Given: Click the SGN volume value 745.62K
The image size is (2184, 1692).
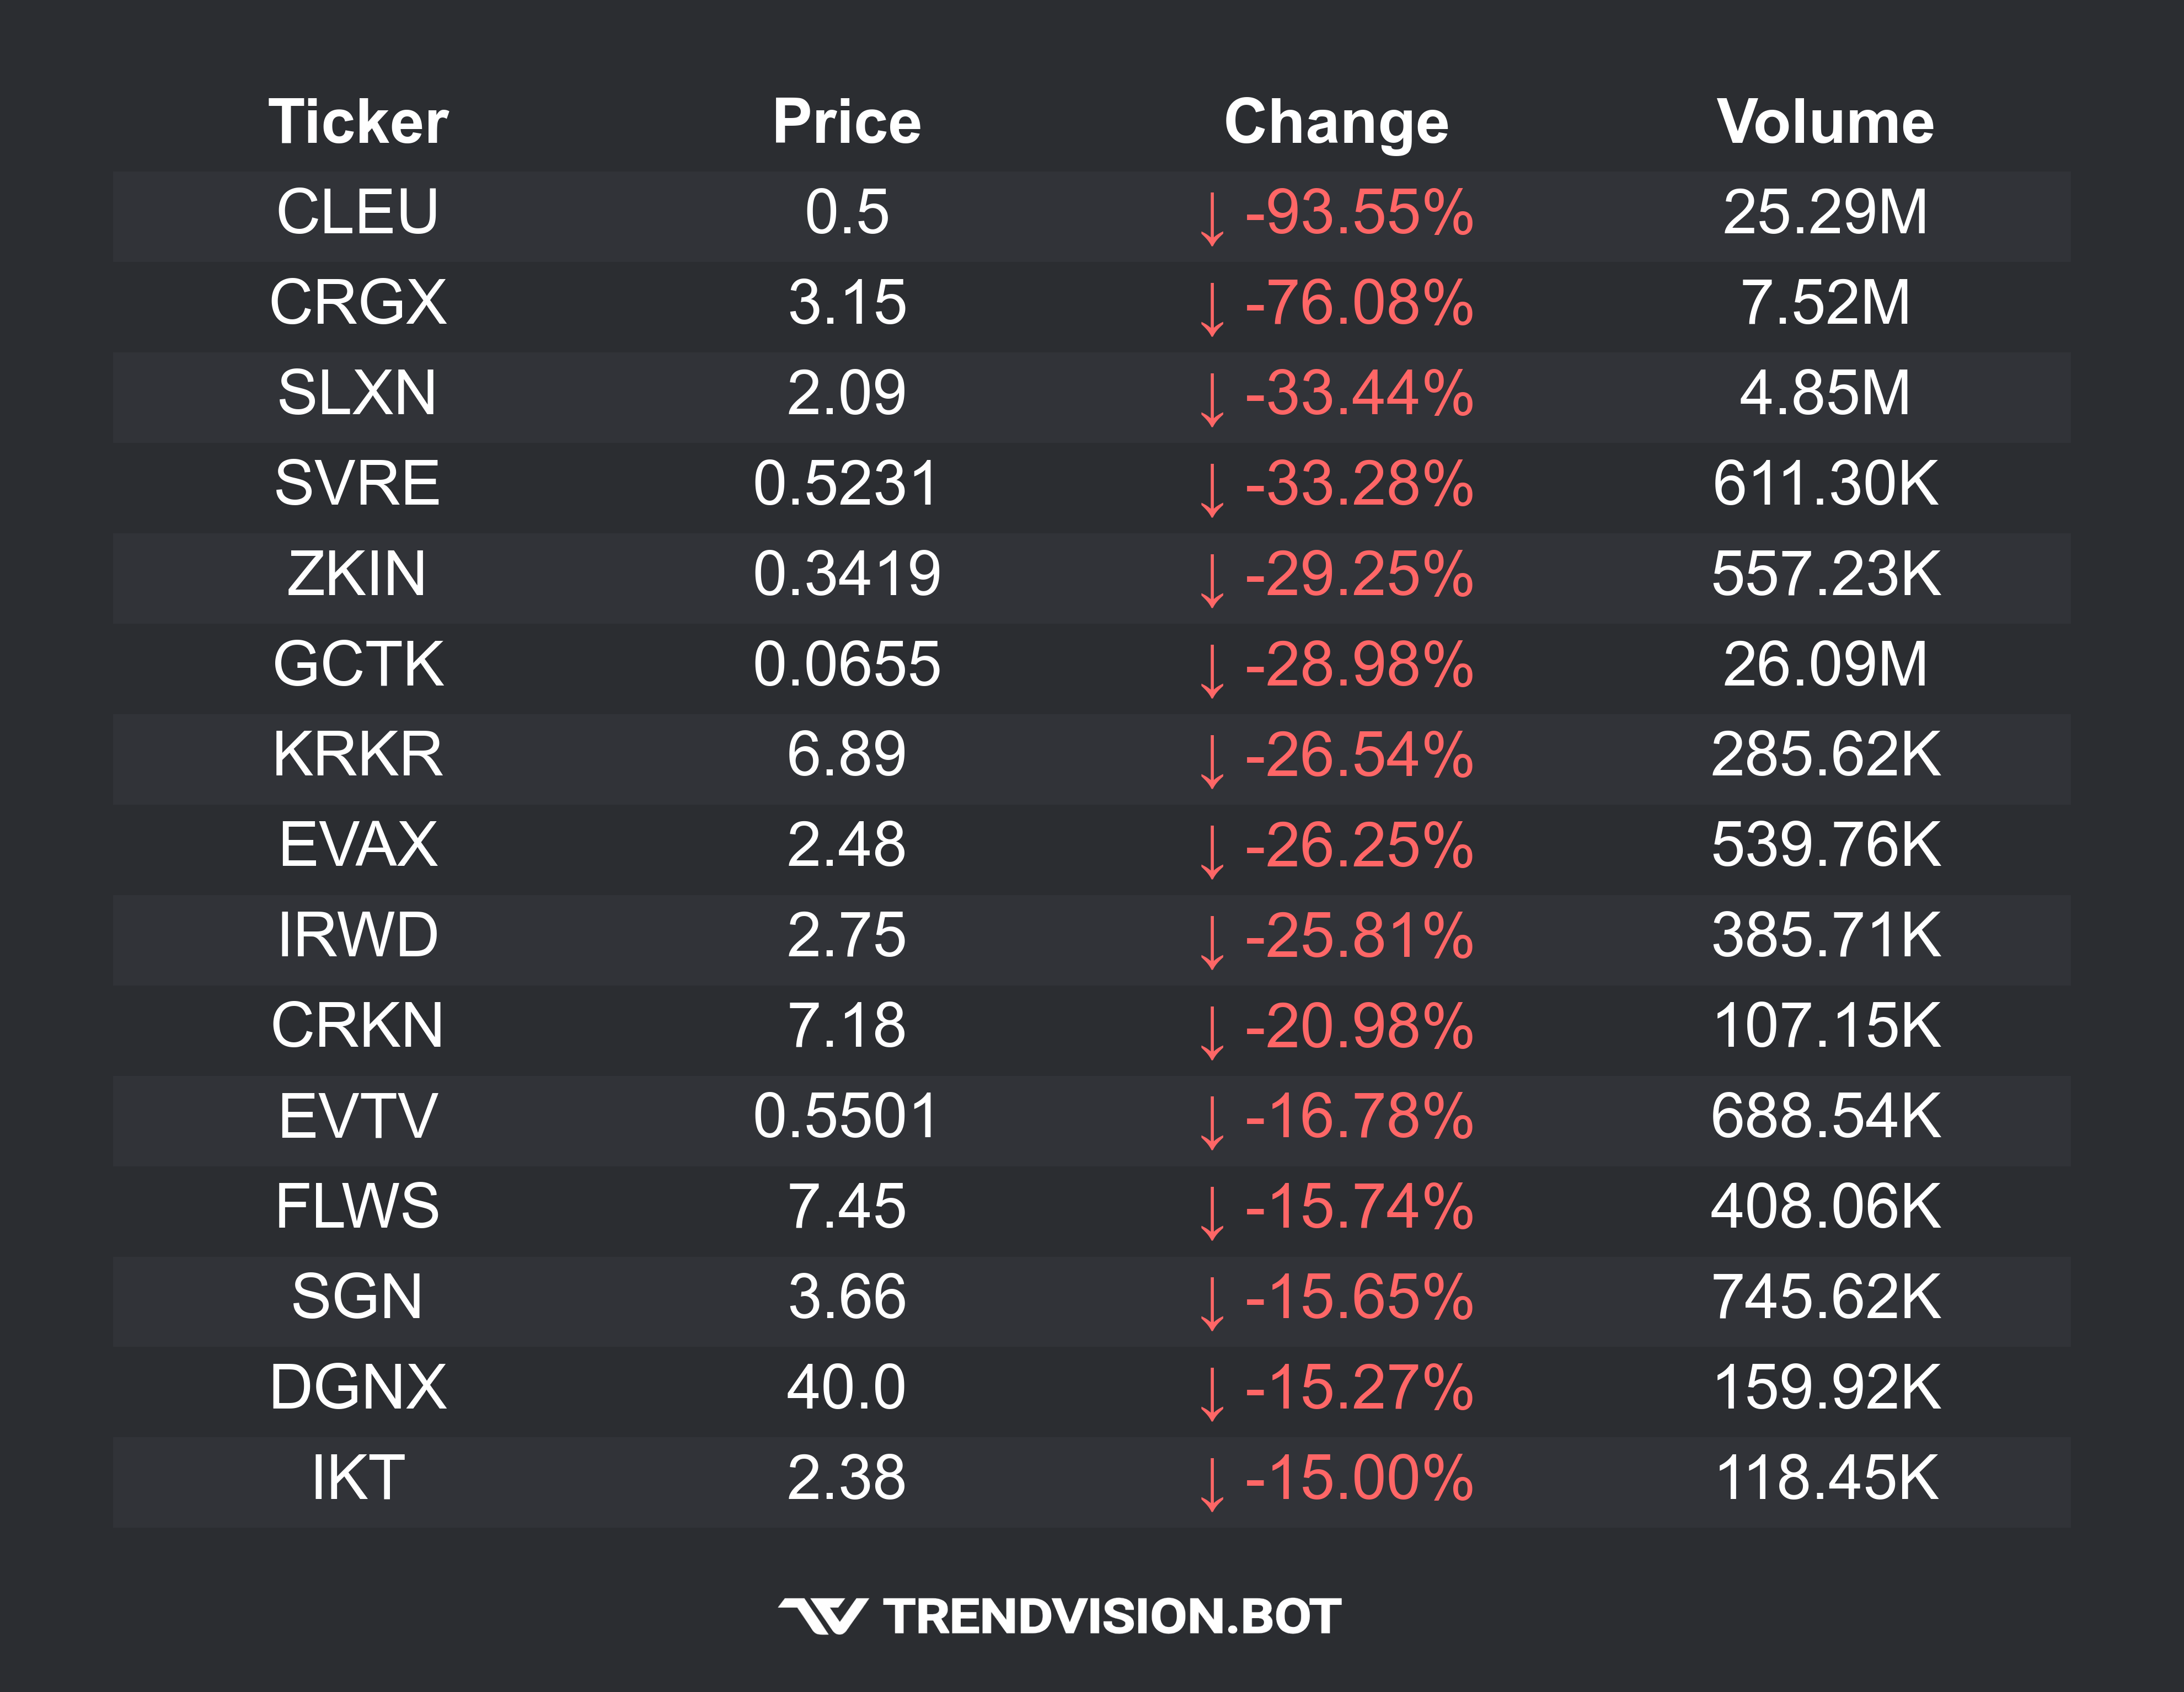Looking at the screenshot, I should click(1825, 1297).
